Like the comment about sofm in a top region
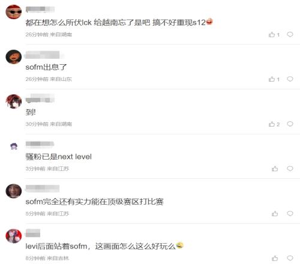 (275, 214)
